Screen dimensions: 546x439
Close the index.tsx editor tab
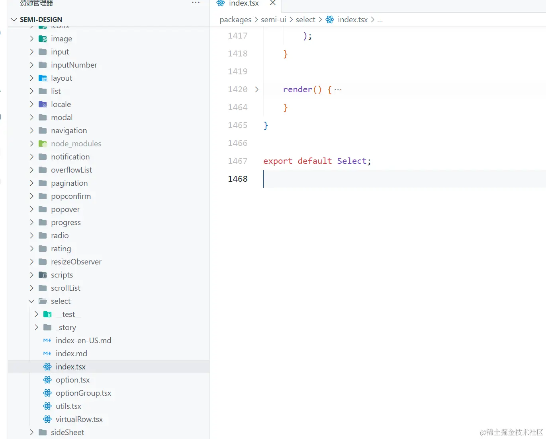[273, 3]
